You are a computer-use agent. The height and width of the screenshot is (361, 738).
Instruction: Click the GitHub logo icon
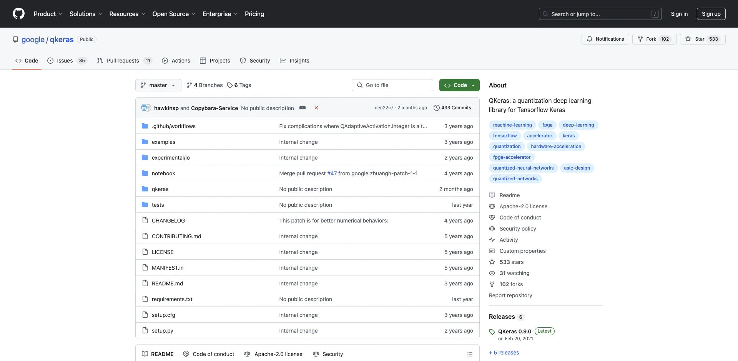point(18,14)
